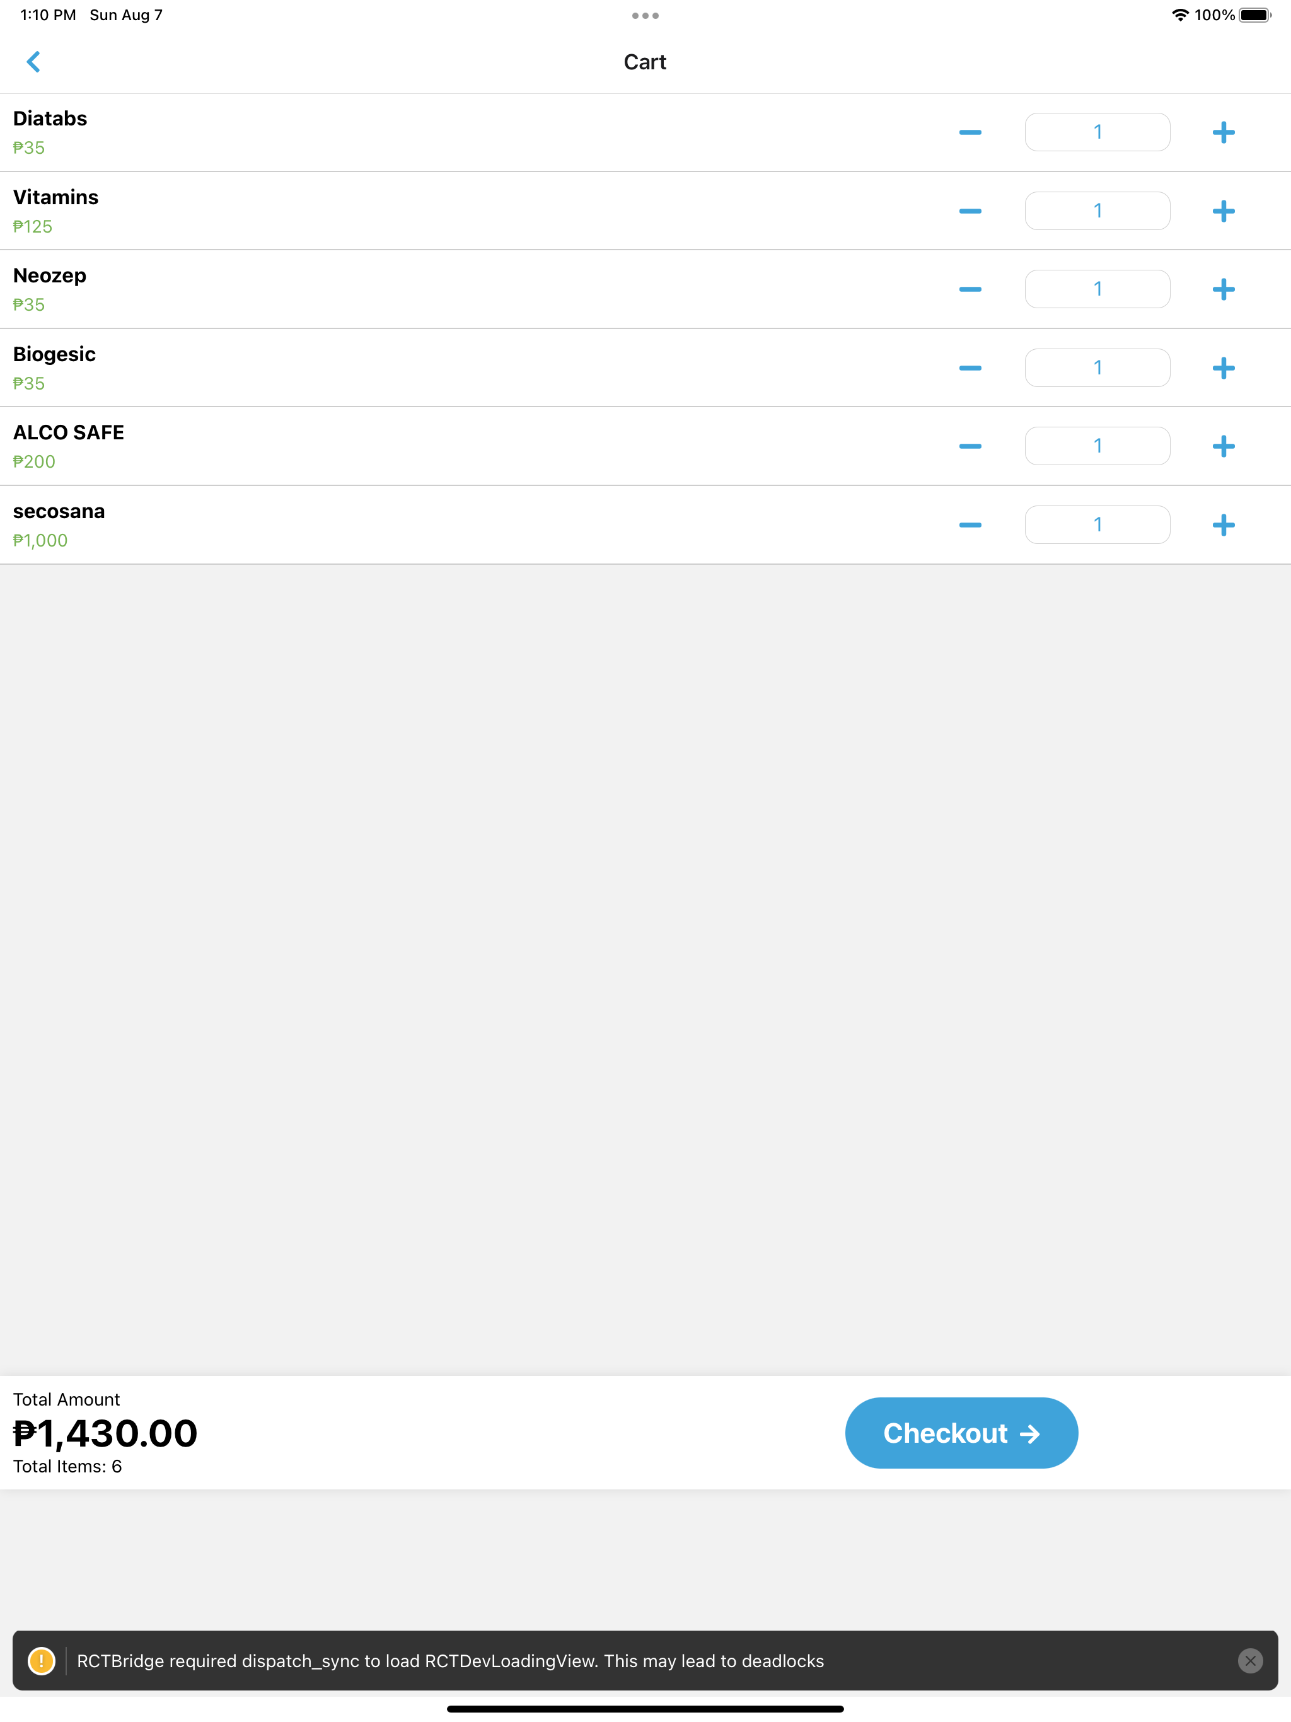Select the secosana quantity field
The width and height of the screenshot is (1291, 1722).
(1097, 524)
